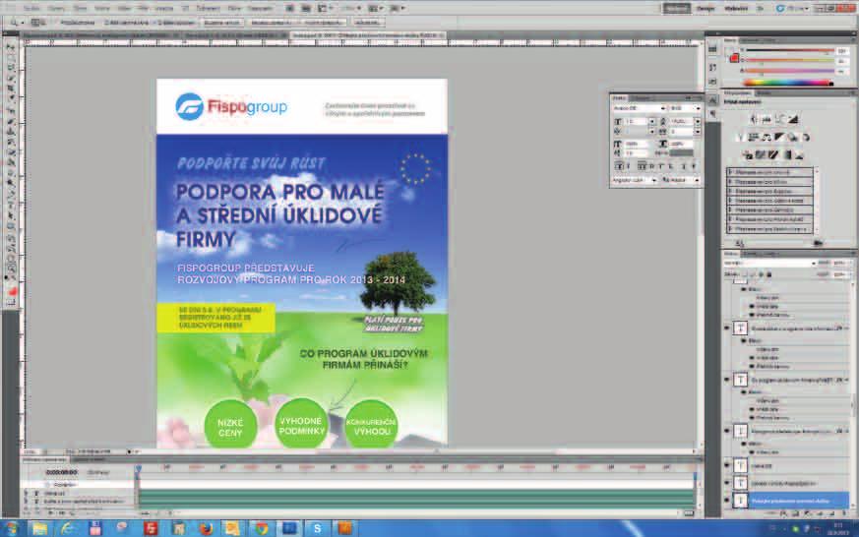Click the link layers icon in Layers panel
Screen dimensions: 859x537
click(x=772, y=513)
